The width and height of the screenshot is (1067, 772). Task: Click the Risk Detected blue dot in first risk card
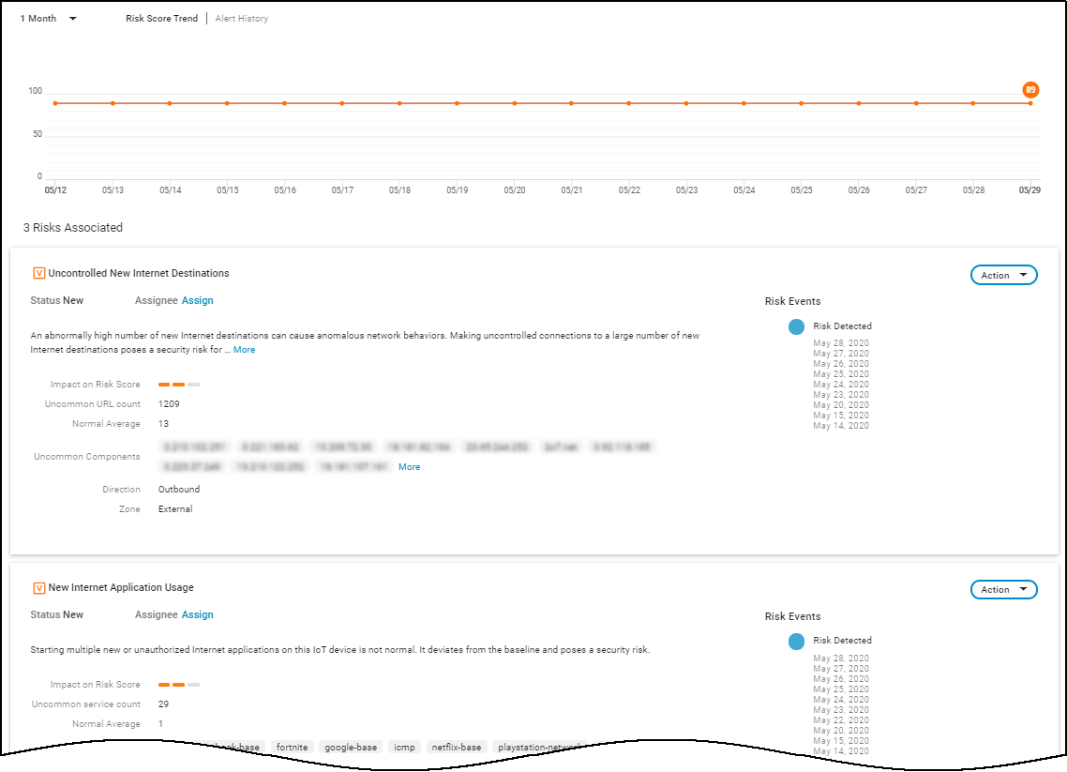(x=796, y=326)
